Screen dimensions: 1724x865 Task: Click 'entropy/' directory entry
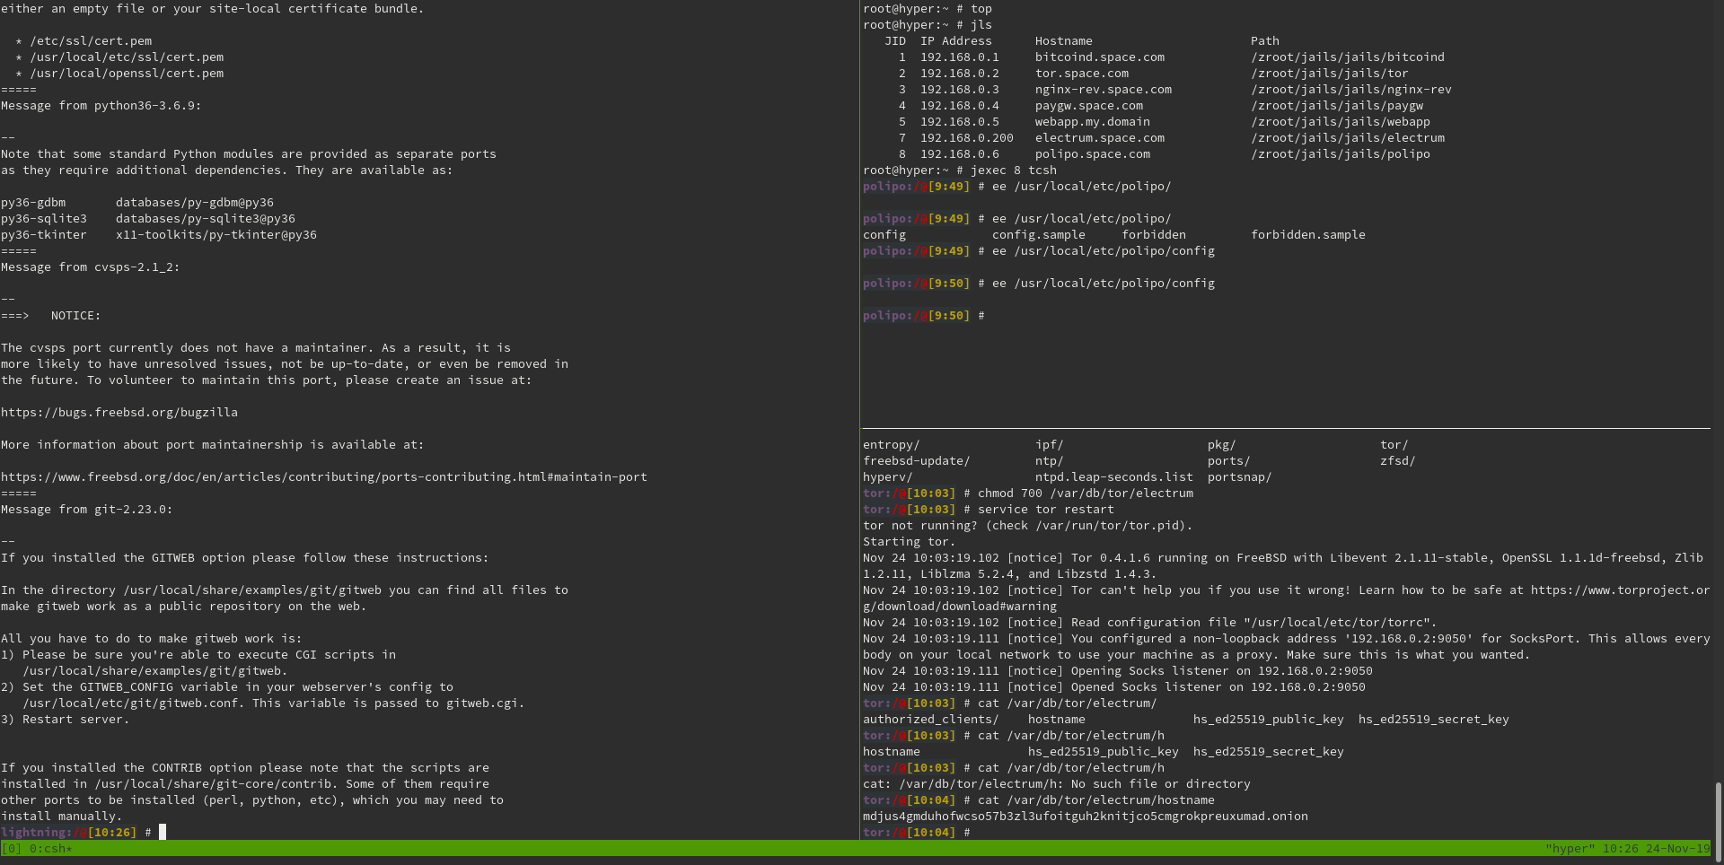892,445
